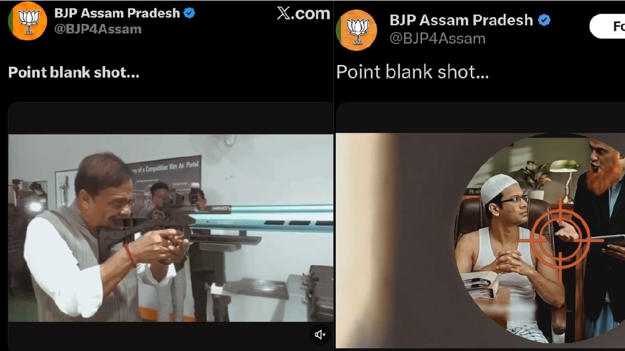
Task: Click the Follow button on the right tweet
Action: pyautogui.click(x=607, y=26)
